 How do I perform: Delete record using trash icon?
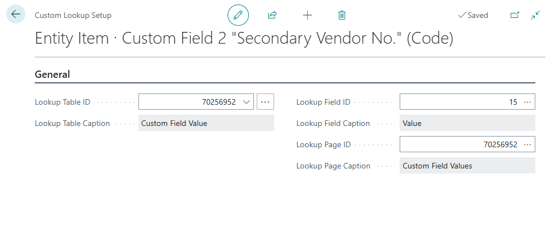pyautogui.click(x=342, y=15)
